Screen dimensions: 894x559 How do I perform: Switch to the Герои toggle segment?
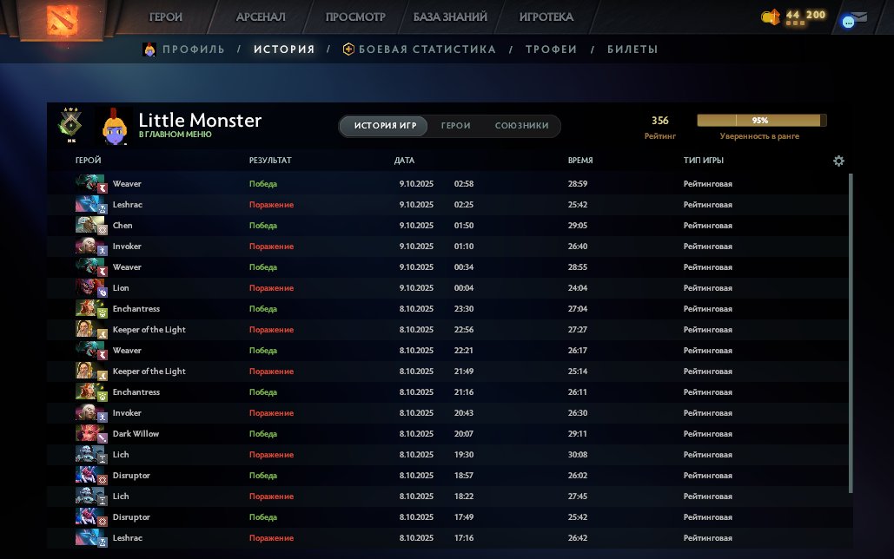[x=455, y=126]
